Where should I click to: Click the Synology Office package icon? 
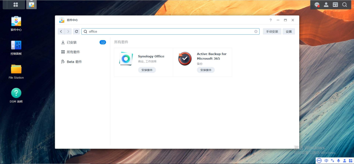point(126,59)
